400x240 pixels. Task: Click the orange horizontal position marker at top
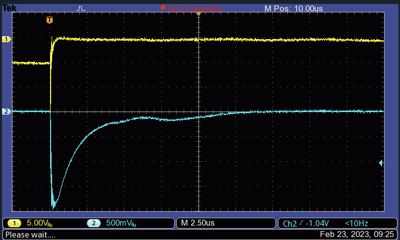[x=198, y=14]
